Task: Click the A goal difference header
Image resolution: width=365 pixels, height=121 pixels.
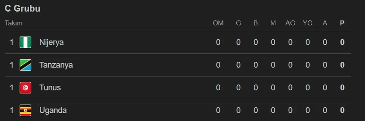Action: [325, 23]
